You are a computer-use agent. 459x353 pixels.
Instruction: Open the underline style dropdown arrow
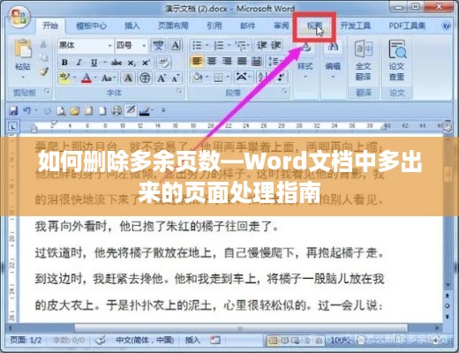(104, 63)
